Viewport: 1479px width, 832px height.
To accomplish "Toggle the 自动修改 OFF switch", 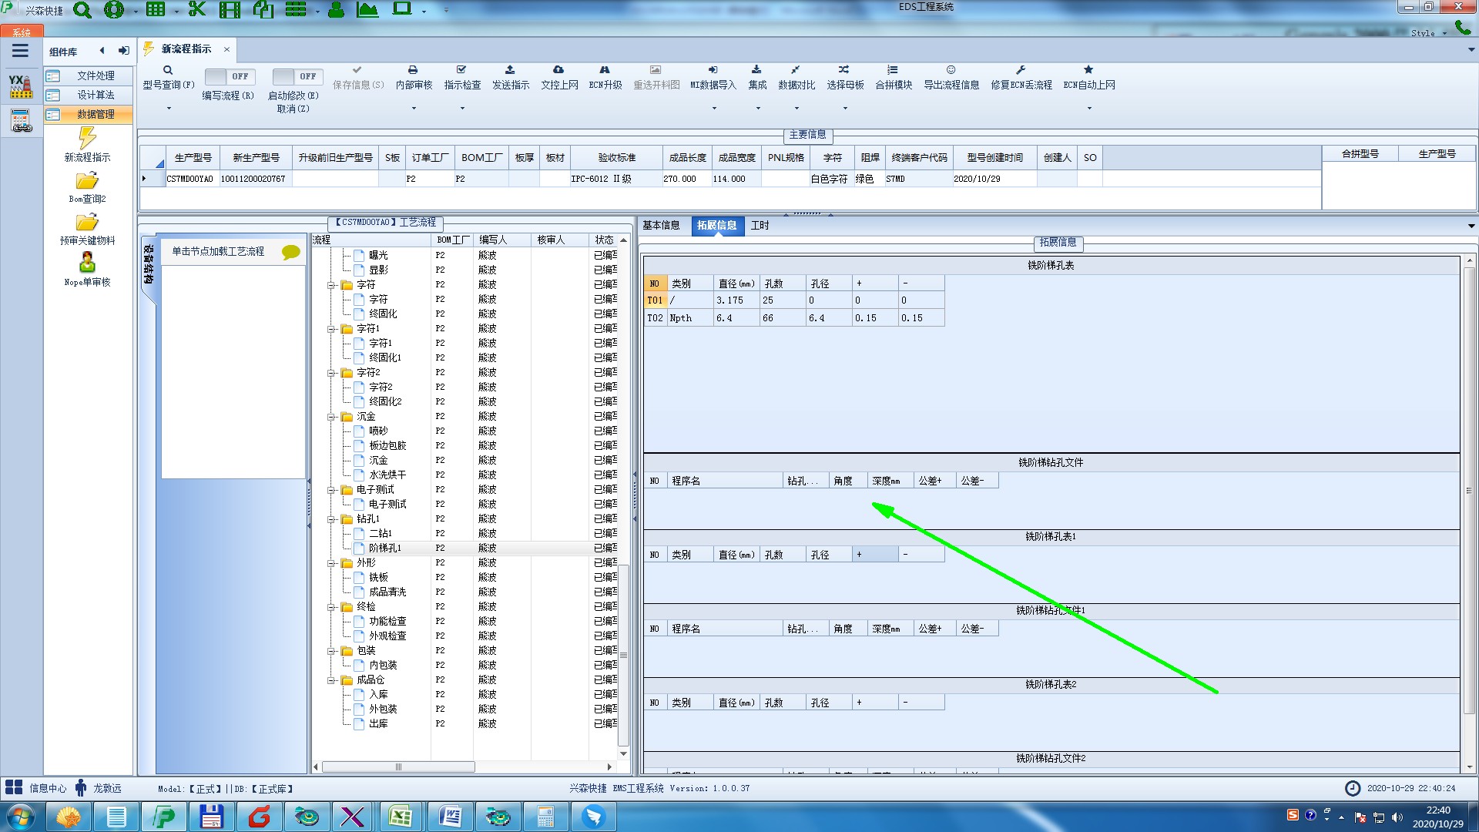I will tap(296, 76).
